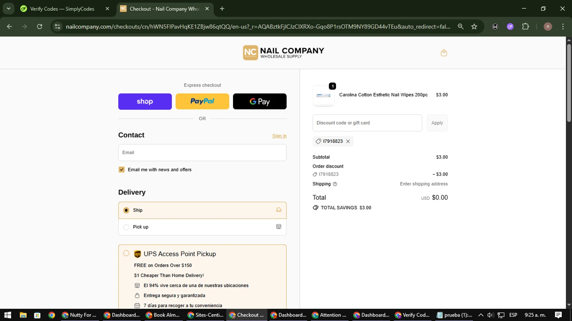
Task: Click the Carolina Cotton nail wipes thumbnail
Action: (323, 95)
